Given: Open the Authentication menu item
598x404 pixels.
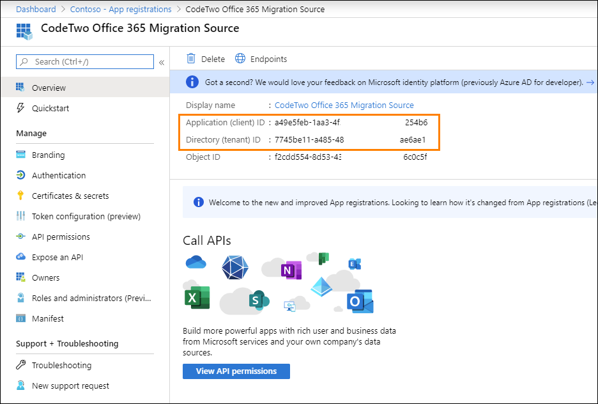Looking at the screenshot, I should click(x=85, y=175).
